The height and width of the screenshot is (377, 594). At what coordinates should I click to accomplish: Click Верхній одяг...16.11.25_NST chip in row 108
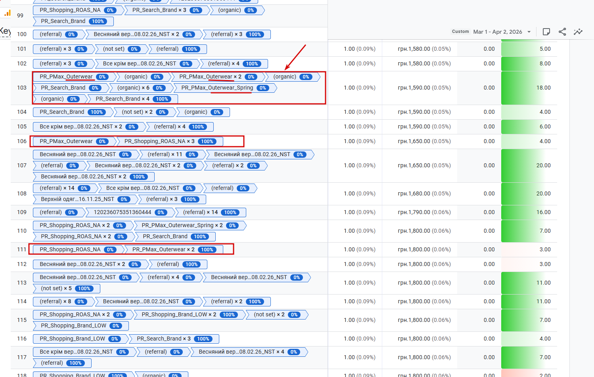point(85,199)
